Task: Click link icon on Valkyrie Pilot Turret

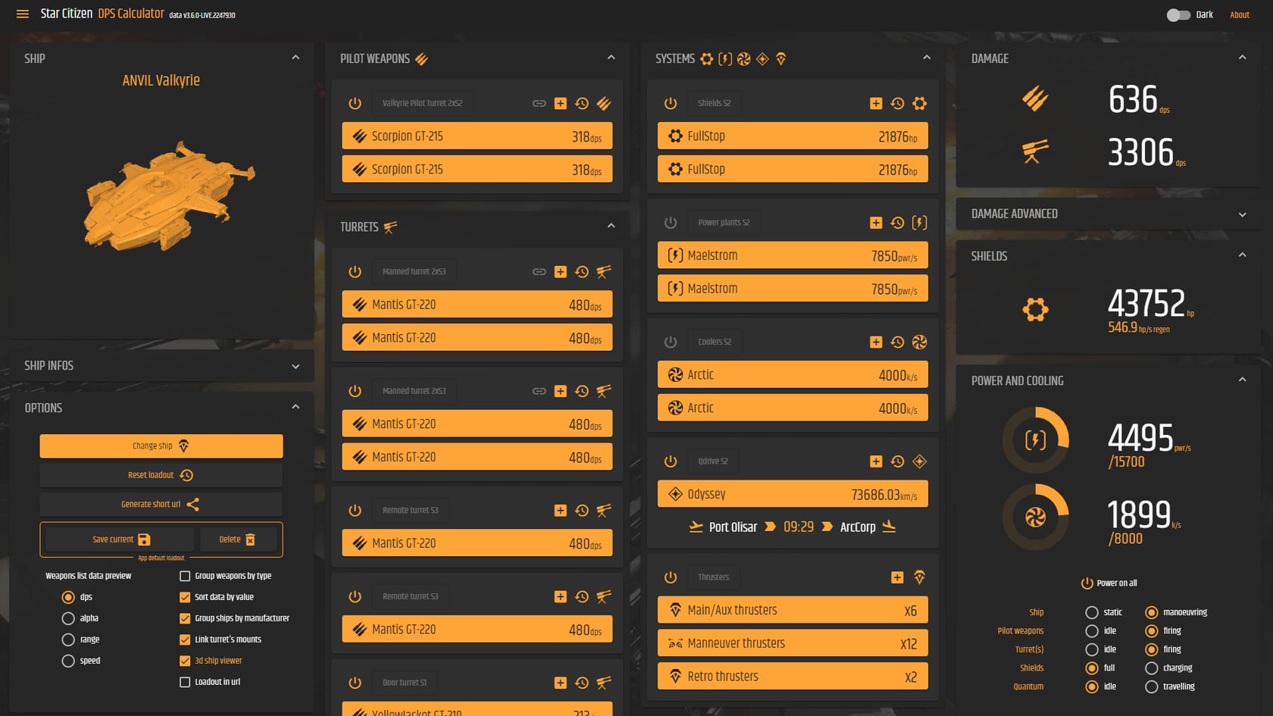Action: [x=539, y=103]
